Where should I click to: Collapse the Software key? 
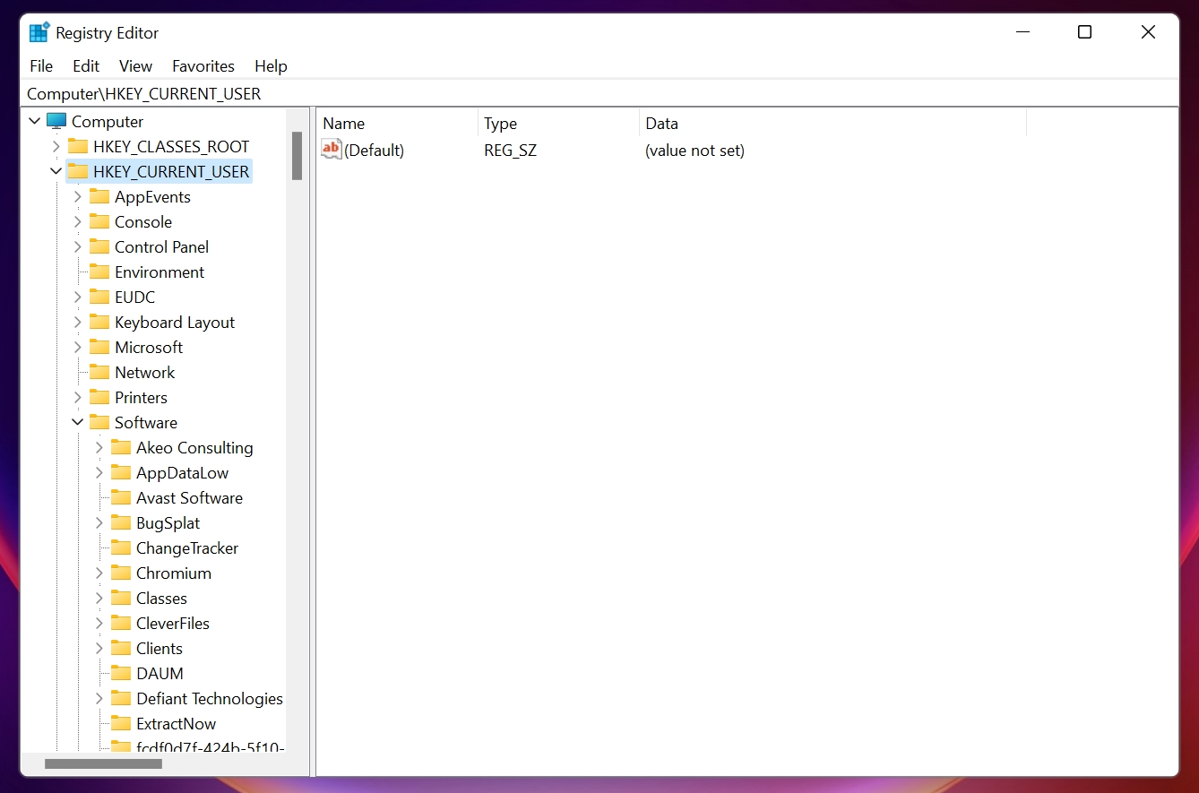coord(78,422)
